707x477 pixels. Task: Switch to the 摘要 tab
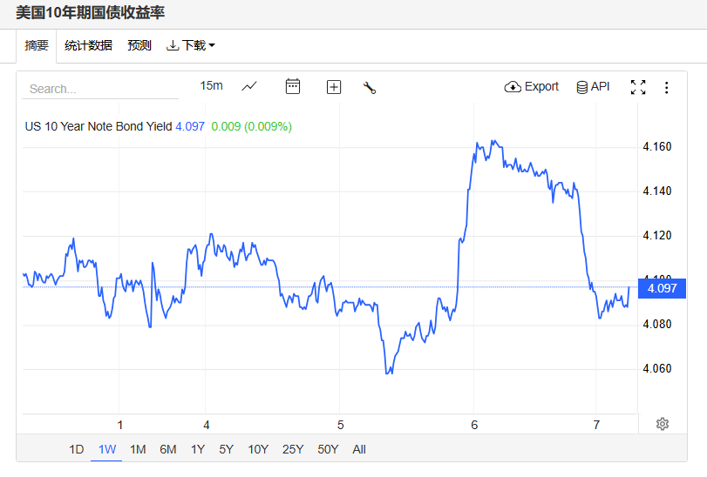pos(37,45)
